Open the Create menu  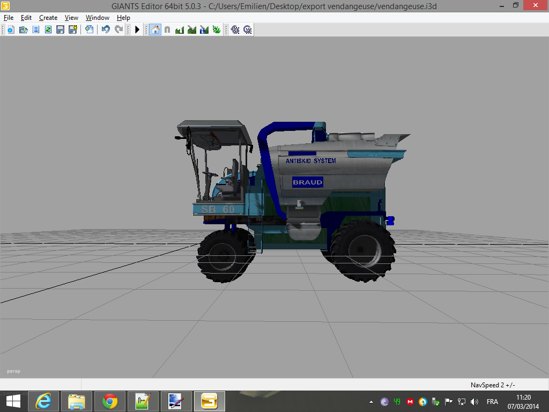coord(48,18)
